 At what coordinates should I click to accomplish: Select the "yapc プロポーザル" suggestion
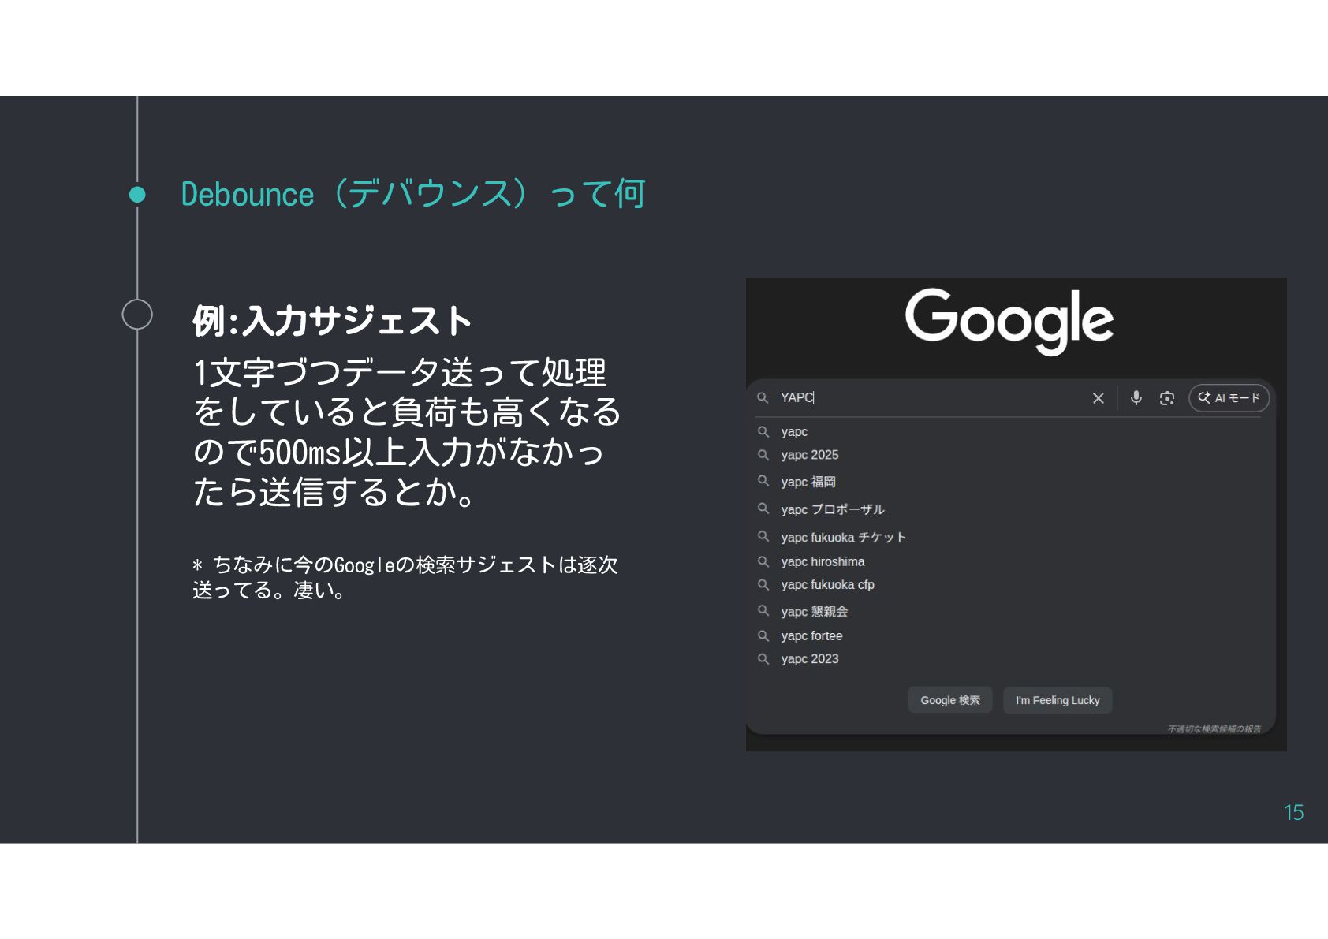coord(833,509)
